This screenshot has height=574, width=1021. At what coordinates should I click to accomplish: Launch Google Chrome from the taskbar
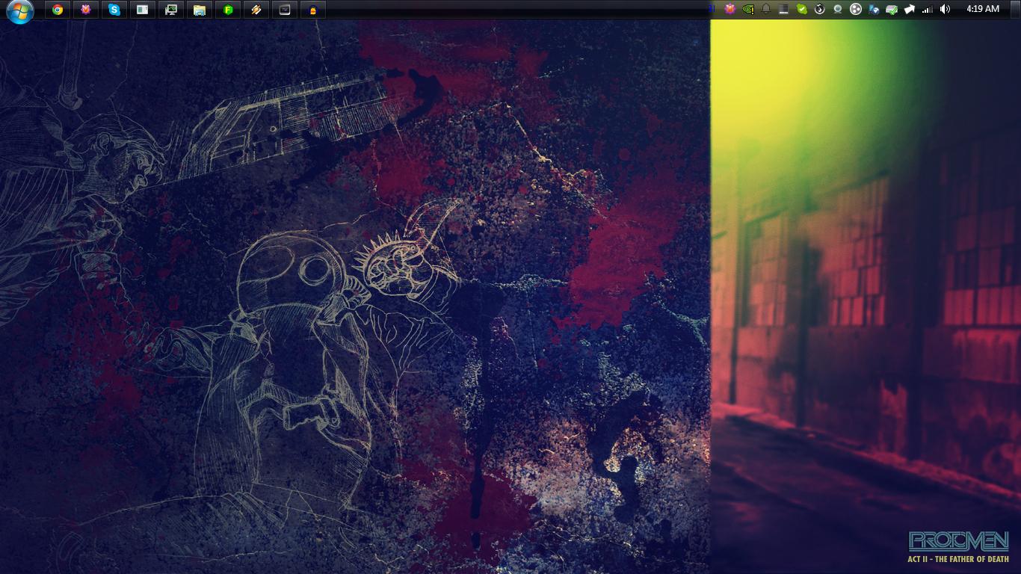point(58,10)
